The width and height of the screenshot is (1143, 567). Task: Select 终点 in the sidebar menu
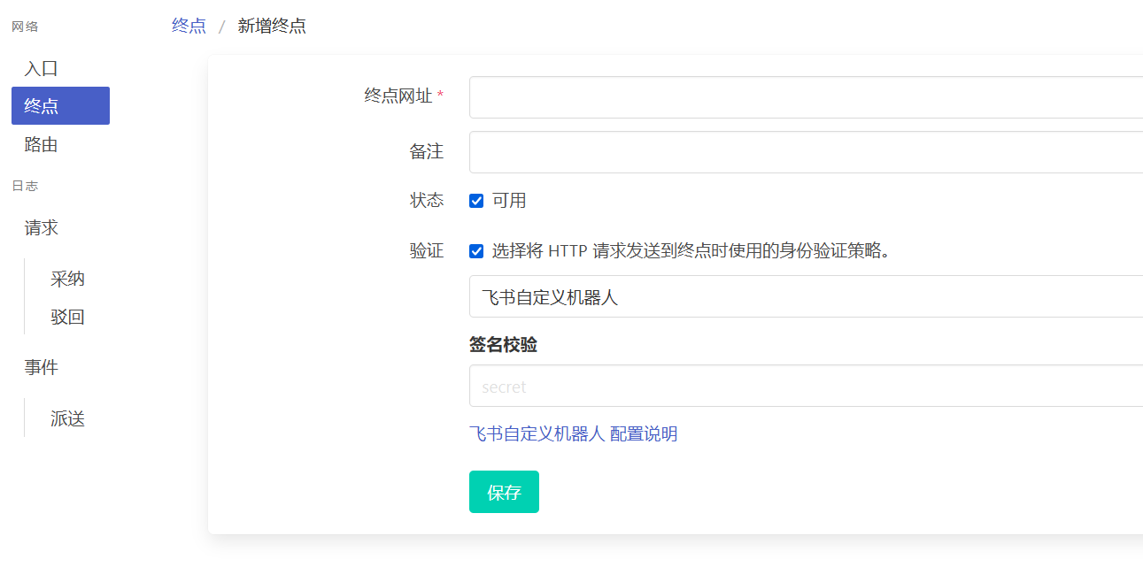pyautogui.click(x=60, y=106)
